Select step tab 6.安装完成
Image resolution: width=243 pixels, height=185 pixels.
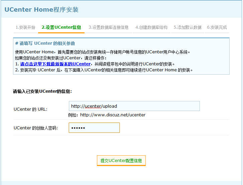[x=217, y=27]
